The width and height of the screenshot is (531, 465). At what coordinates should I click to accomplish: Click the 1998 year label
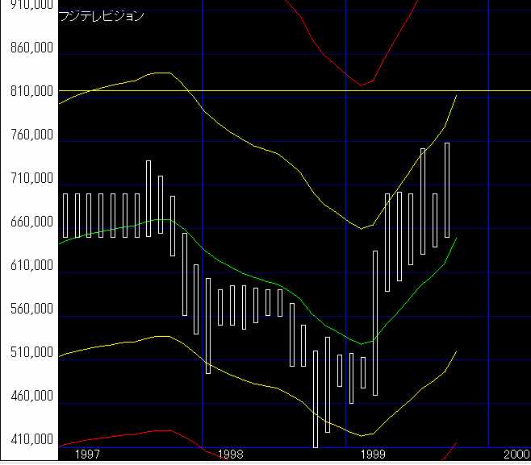pos(231,455)
